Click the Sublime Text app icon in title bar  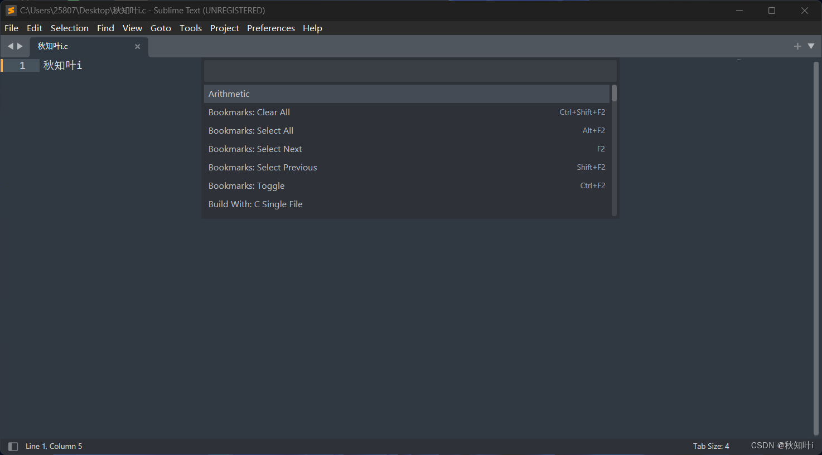[x=11, y=11]
